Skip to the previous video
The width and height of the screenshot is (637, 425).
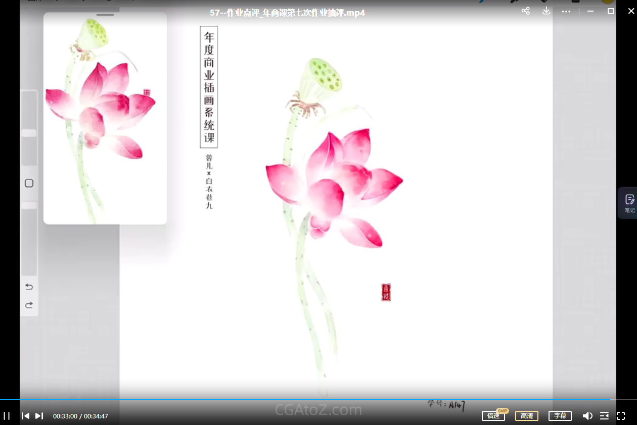pyautogui.click(x=25, y=416)
